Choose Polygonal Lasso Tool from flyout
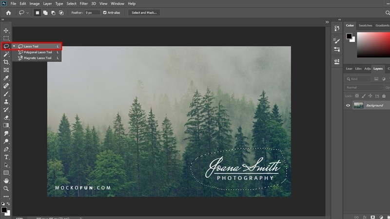This screenshot has height=219, width=390. click(x=38, y=52)
